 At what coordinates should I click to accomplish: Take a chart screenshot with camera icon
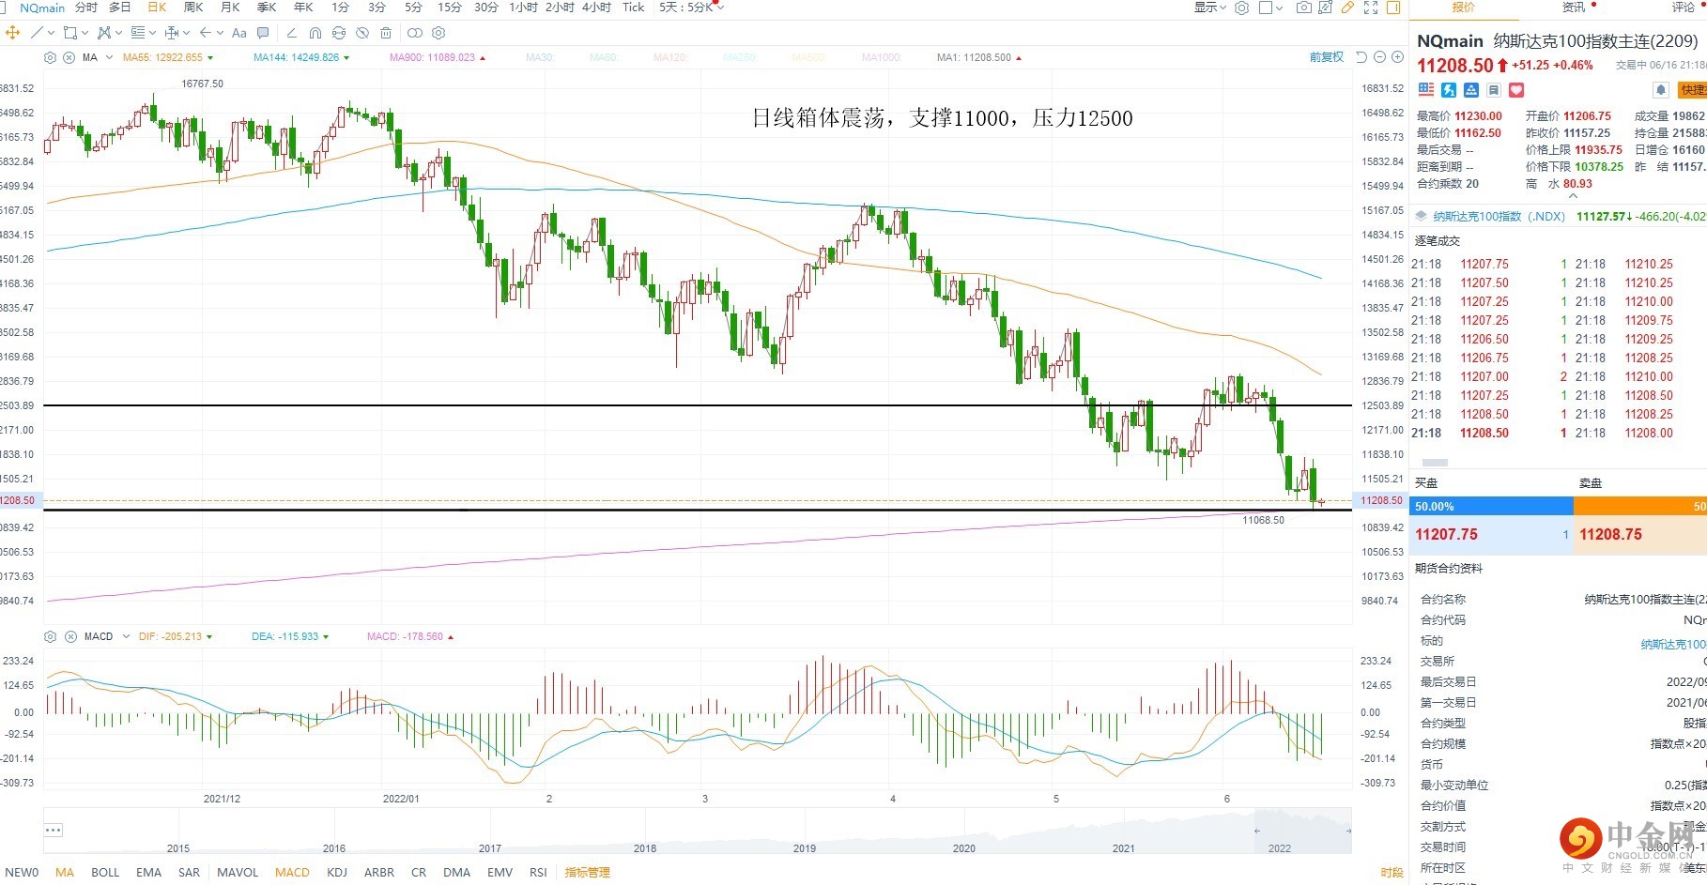click(1303, 8)
